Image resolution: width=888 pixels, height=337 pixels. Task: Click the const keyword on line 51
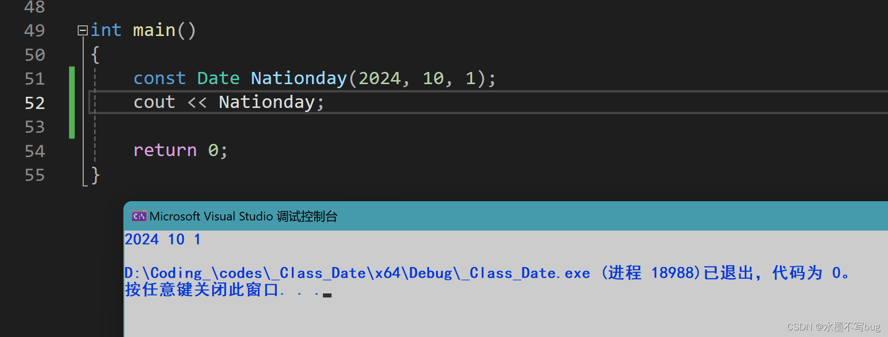pos(159,79)
